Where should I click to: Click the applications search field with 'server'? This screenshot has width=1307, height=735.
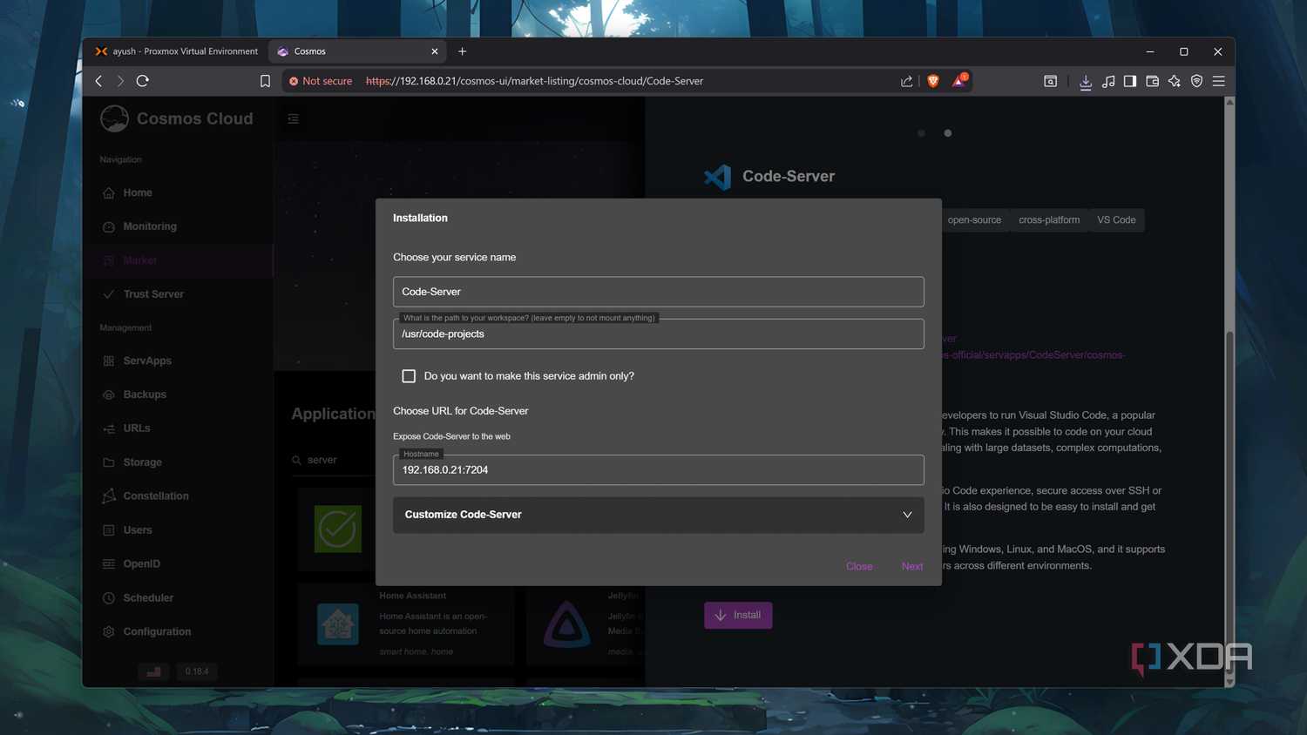pos(335,460)
